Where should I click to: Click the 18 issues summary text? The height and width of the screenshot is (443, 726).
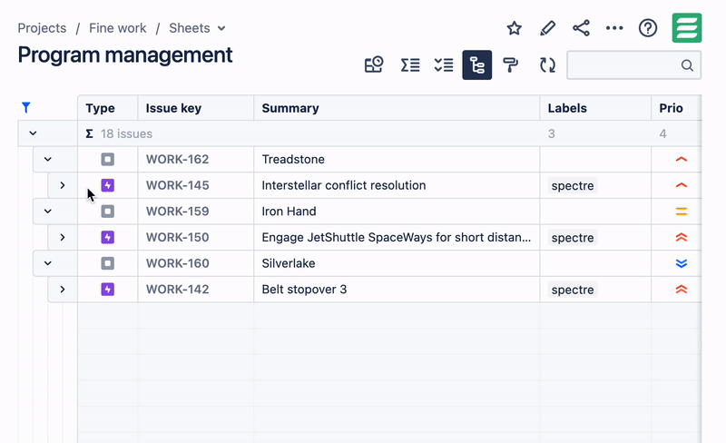(126, 133)
